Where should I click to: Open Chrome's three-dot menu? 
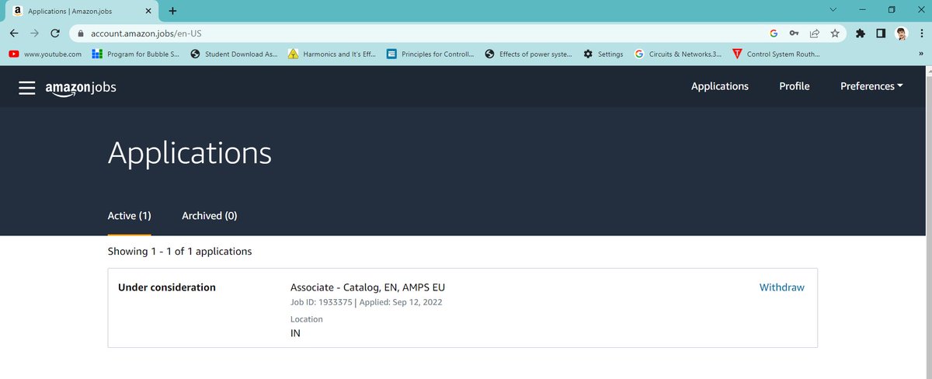(921, 33)
